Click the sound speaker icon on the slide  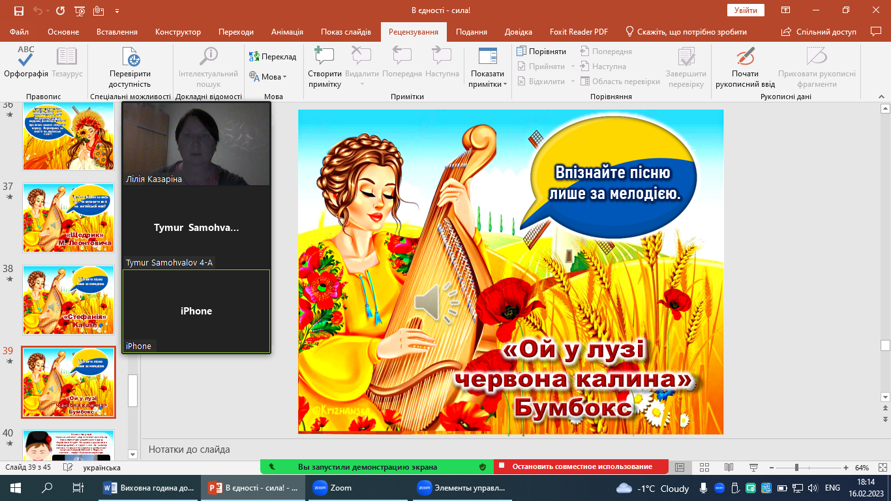tap(436, 304)
